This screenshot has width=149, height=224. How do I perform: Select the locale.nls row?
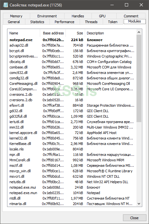click(x=72, y=149)
